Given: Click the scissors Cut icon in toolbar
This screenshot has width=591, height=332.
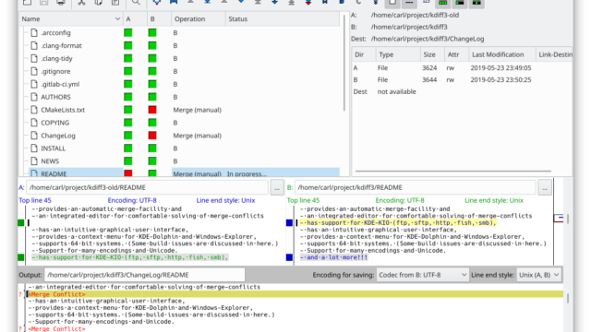Looking at the screenshot, I should tap(81, 2).
